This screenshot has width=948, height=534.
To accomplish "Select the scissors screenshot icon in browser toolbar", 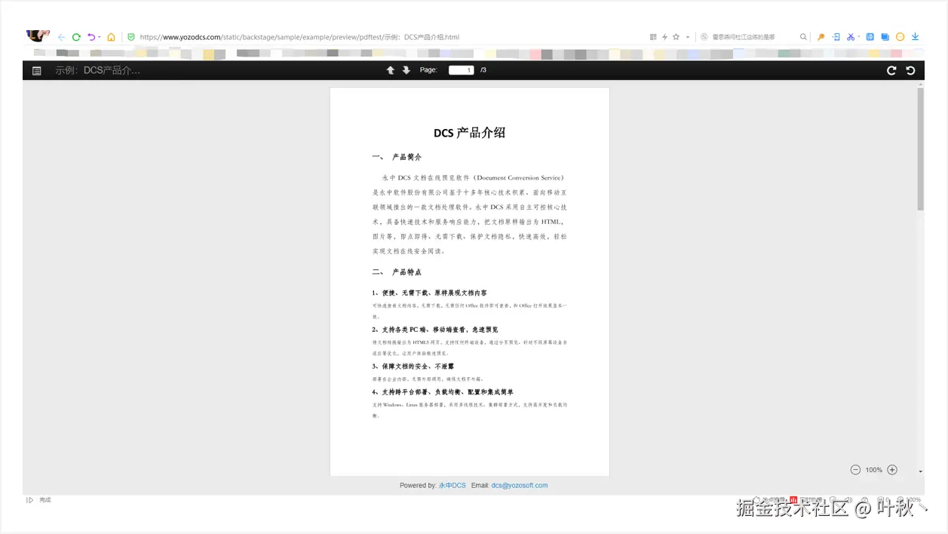I will [851, 36].
